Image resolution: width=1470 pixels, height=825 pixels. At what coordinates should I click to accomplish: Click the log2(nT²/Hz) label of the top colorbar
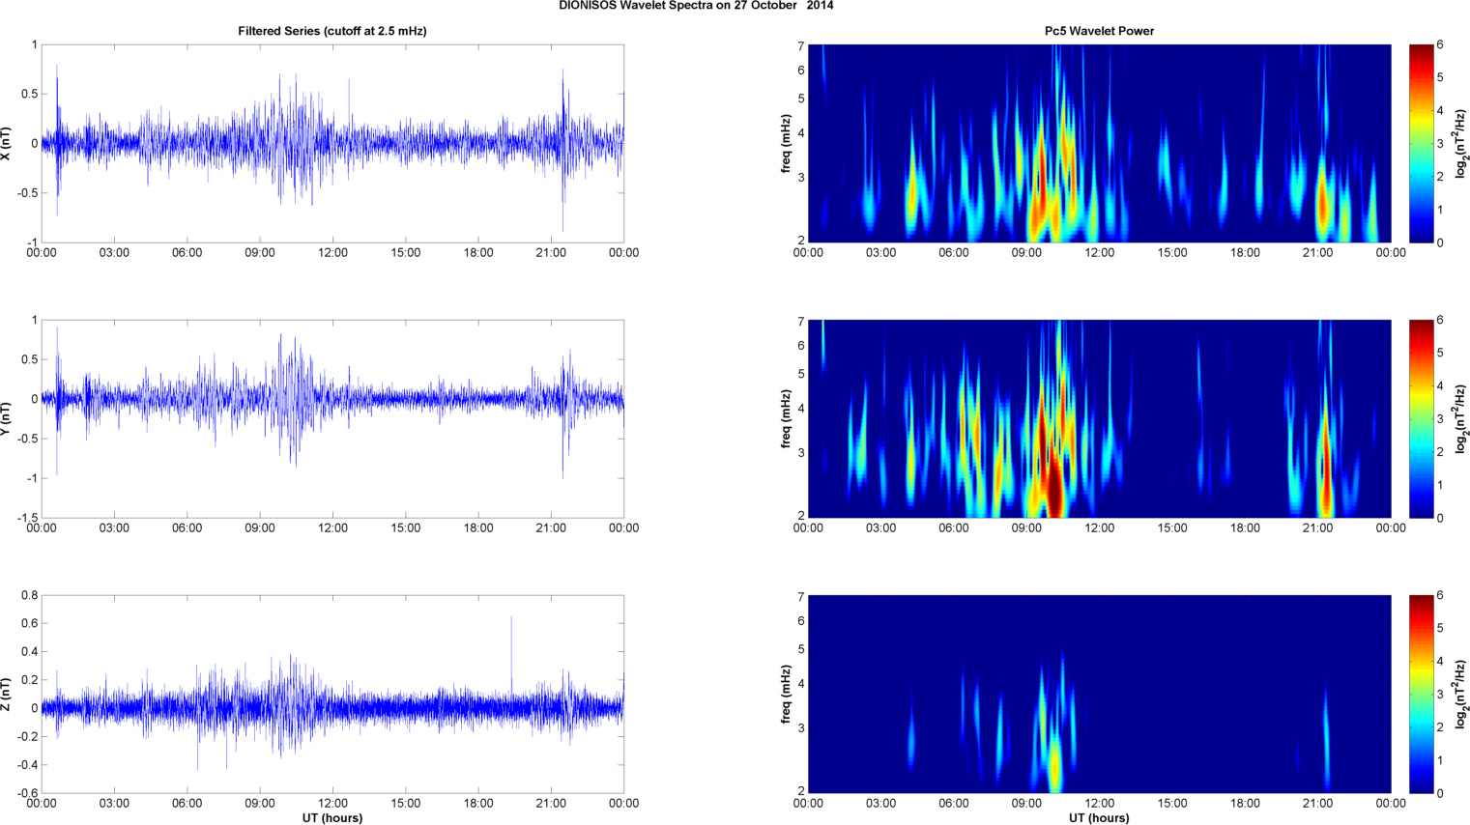pyautogui.click(x=1462, y=144)
